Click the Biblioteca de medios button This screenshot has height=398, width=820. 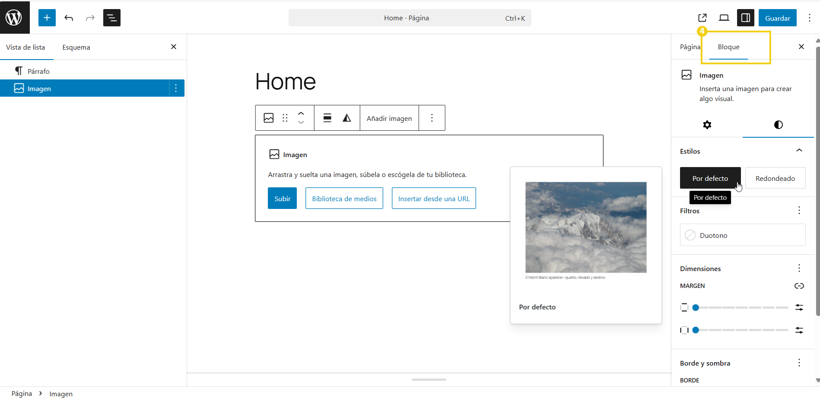[344, 199]
